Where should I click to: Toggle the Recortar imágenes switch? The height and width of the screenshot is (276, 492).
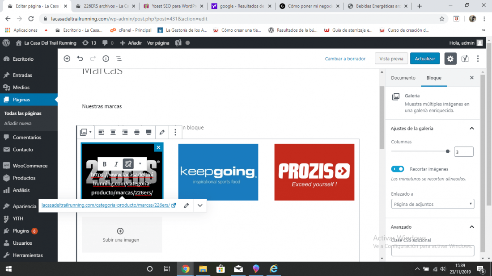(398, 169)
